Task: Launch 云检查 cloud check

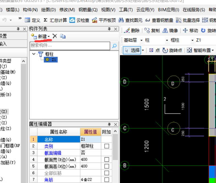Action: pyautogui.click(x=79, y=20)
